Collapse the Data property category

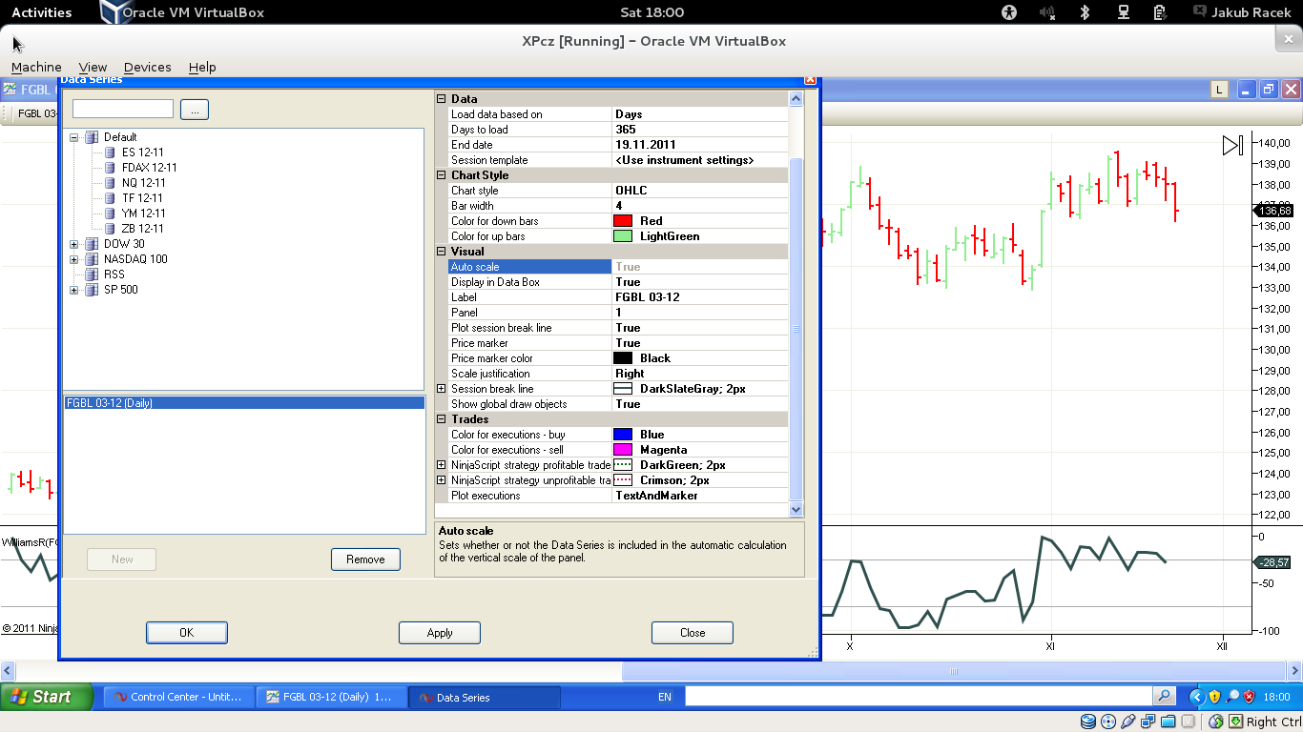coord(442,99)
